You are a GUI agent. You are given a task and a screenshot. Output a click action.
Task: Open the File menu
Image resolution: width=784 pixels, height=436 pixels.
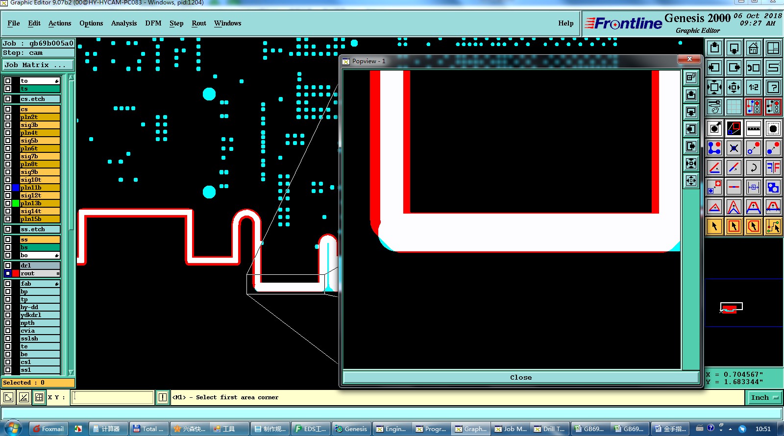point(14,23)
